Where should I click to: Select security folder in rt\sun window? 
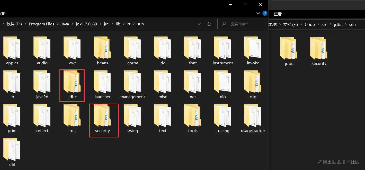pyautogui.click(x=102, y=118)
